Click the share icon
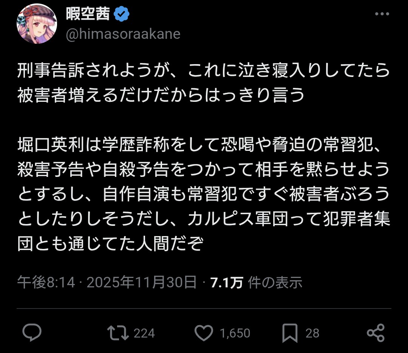Screen dimensions: 408x353 (x=376, y=333)
